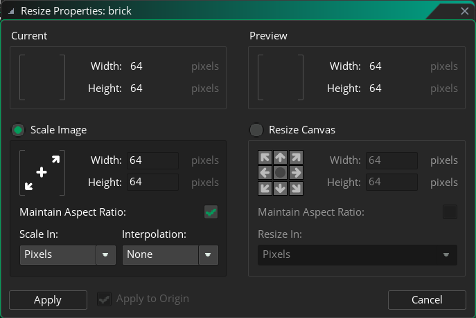Image resolution: width=476 pixels, height=318 pixels.
Task: Uncheck Maintain Aspect Ratio under Scale Image
Action: tap(211, 212)
